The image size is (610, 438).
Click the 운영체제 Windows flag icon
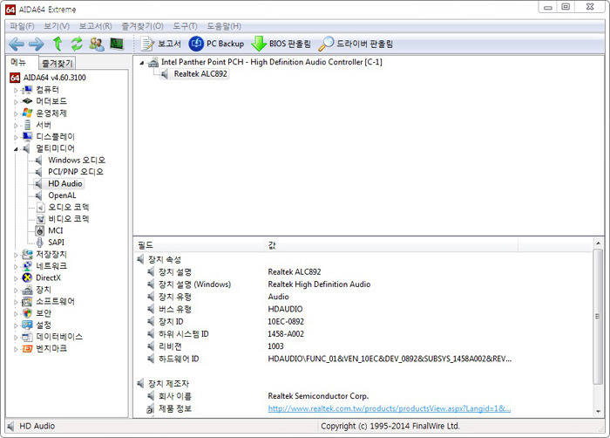click(x=27, y=113)
